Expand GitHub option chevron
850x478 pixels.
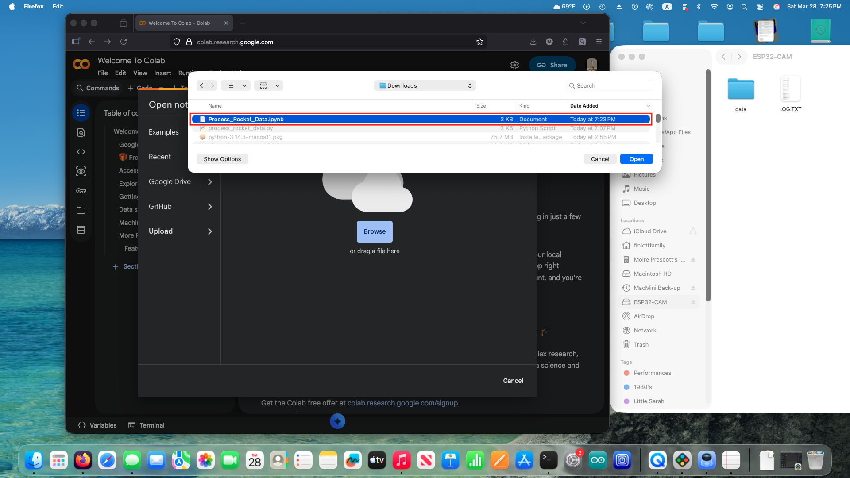pyautogui.click(x=210, y=207)
